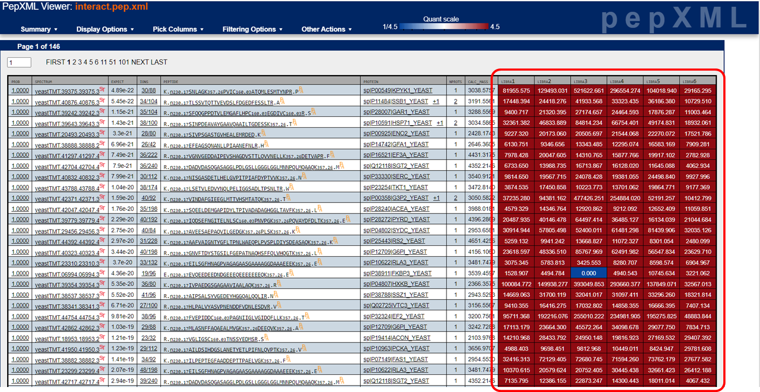
Task: Jump to page 51 link
Action: point(113,62)
